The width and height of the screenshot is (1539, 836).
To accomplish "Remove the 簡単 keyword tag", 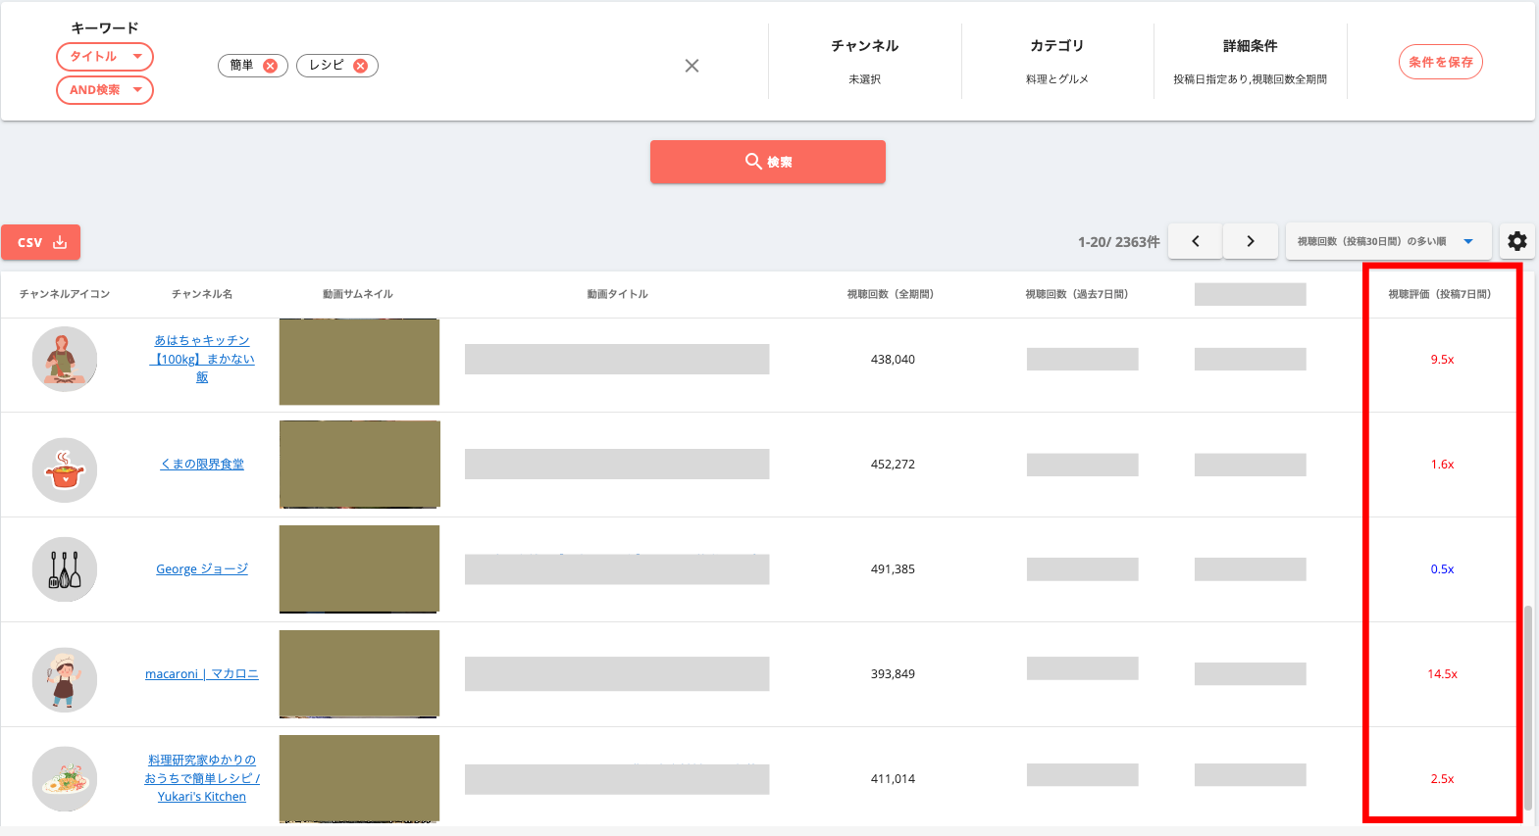I will point(270,66).
